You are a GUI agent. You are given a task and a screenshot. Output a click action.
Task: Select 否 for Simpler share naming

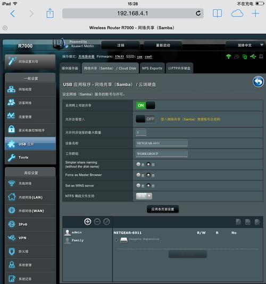(148, 164)
